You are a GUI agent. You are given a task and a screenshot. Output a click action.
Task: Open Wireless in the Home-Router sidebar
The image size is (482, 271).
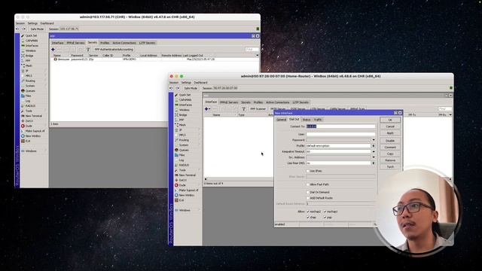185,110
